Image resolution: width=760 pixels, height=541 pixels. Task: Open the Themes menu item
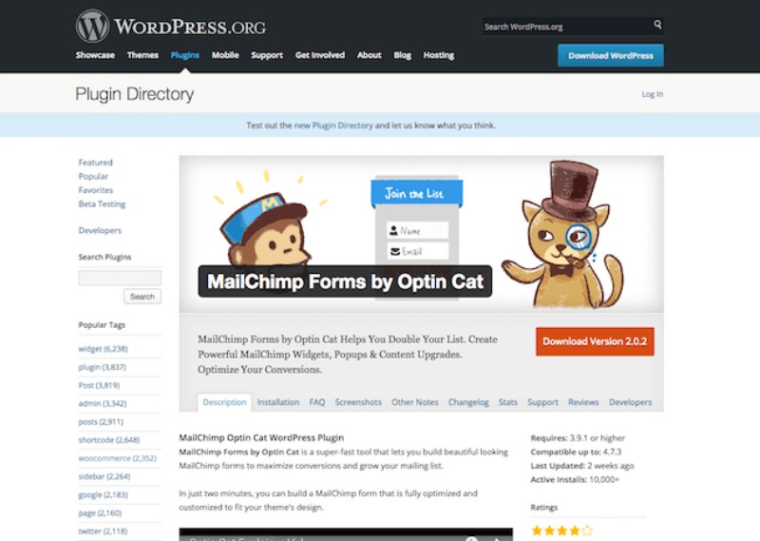(142, 55)
